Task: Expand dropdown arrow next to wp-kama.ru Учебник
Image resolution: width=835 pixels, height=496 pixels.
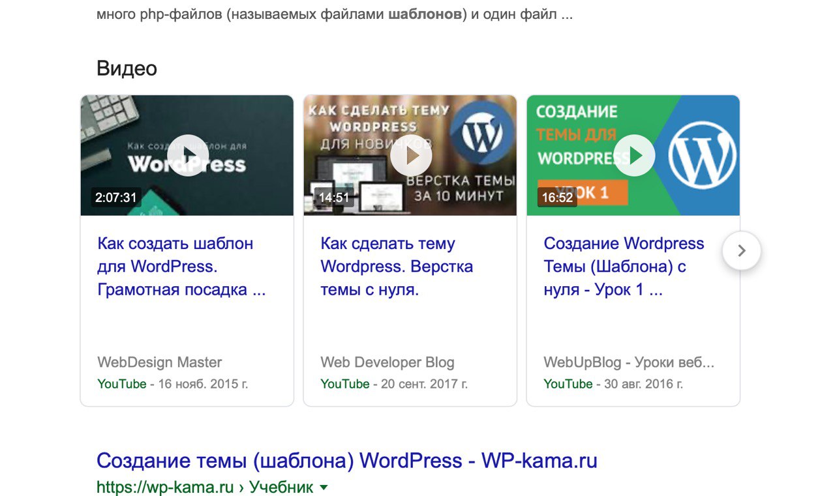Action: point(324,487)
